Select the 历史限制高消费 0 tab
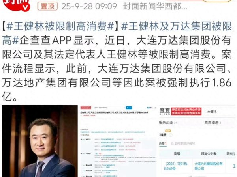The height and width of the screenshot is (177, 237). (183, 143)
